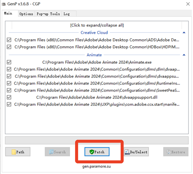Collapse the Animate group chevron

click(184, 55)
